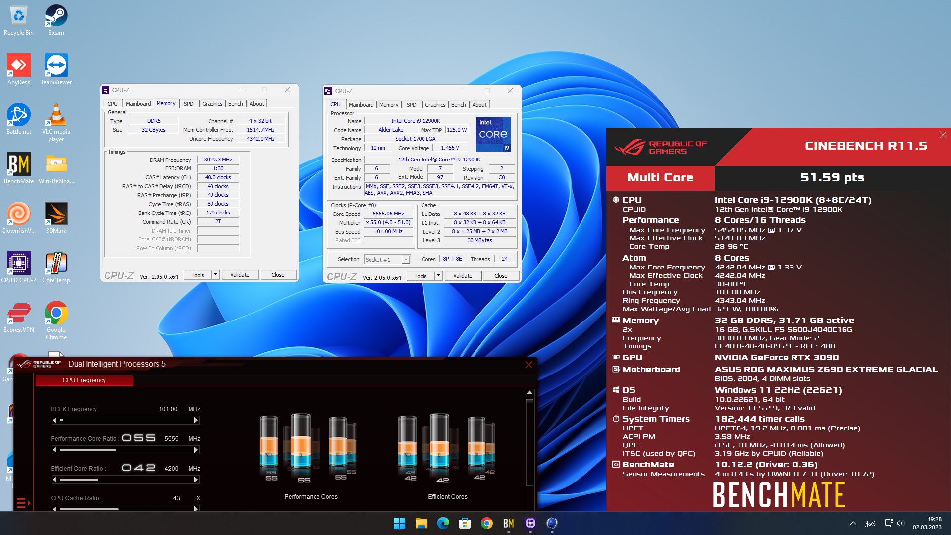The image size is (951, 535).
Task: Click the Multi Core score label
Action: click(660, 178)
